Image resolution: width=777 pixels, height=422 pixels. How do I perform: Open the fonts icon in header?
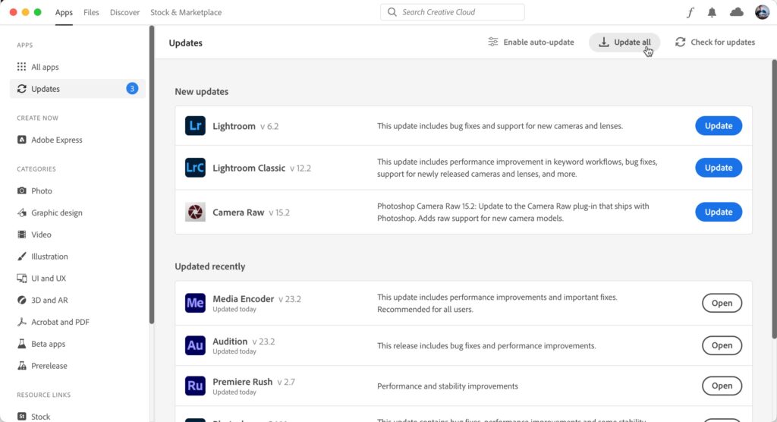point(690,12)
